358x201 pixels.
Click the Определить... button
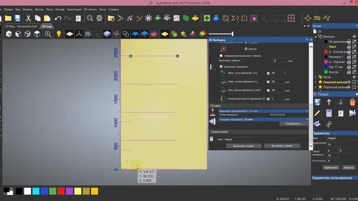(294, 124)
